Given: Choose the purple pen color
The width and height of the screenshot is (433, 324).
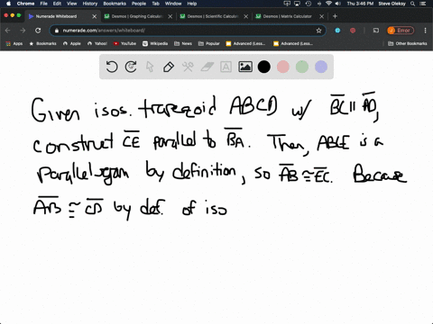Looking at the screenshot, I should coord(321,67).
